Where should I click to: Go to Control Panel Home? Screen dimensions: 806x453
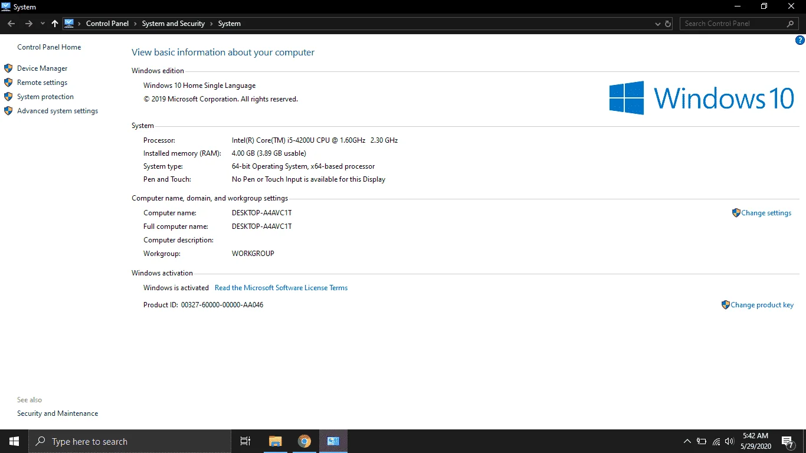coord(49,47)
